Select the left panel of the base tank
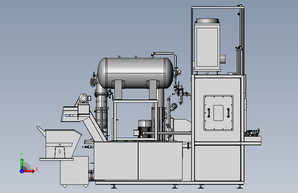 click(x=116, y=161)
